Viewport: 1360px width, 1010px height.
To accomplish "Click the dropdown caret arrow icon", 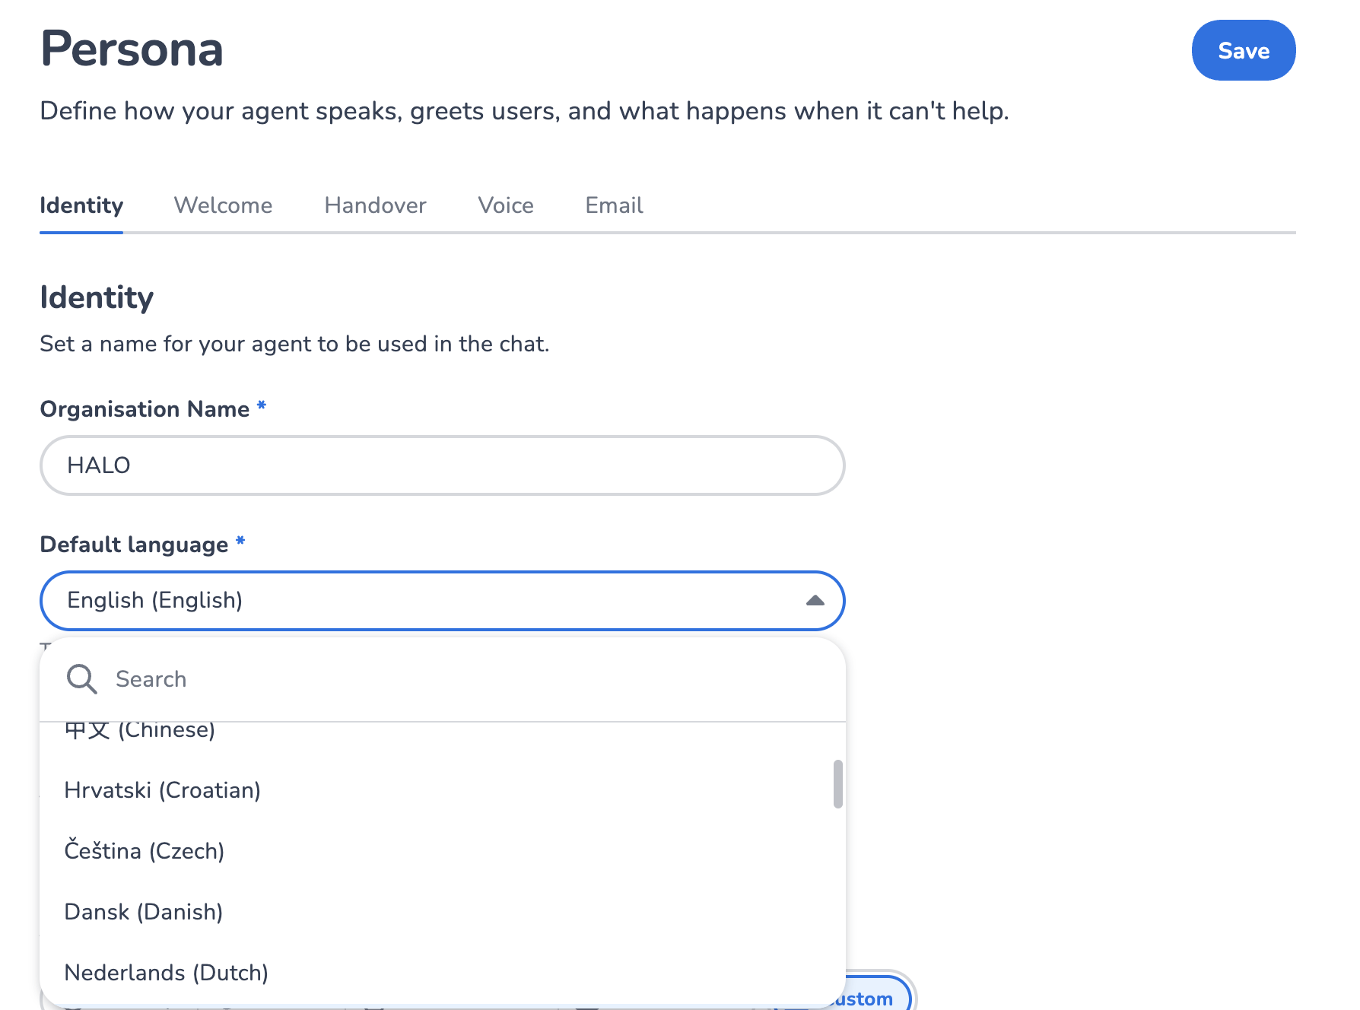I will pos(815,601).
